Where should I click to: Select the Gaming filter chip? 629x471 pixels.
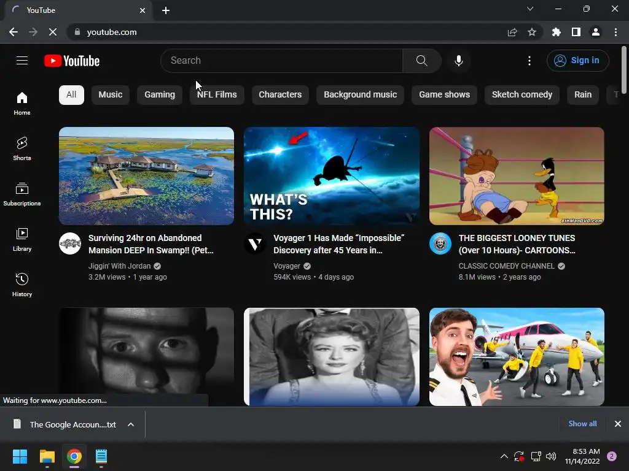[x=160, y=95]
